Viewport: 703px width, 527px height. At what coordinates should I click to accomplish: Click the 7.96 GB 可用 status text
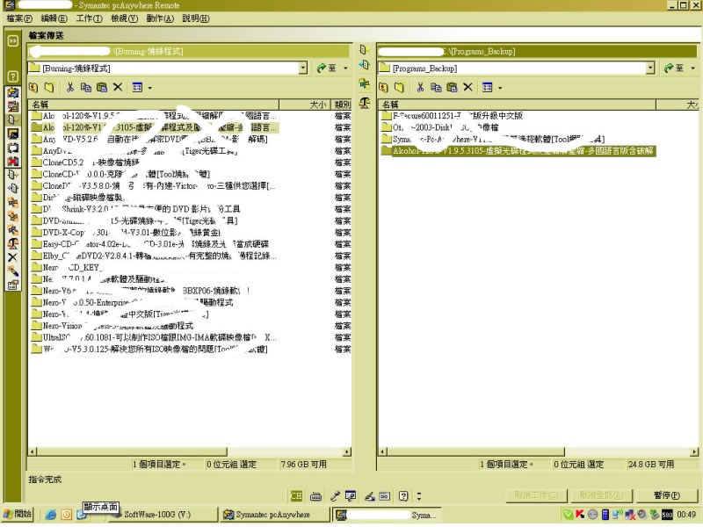(x=304, y=465)
